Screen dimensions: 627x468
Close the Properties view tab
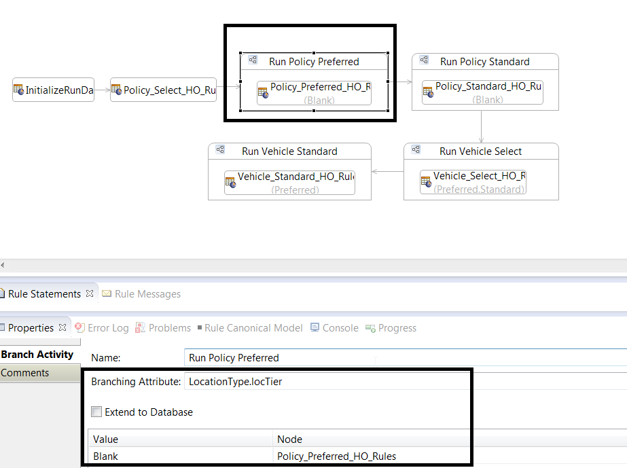tap(62, 327)
